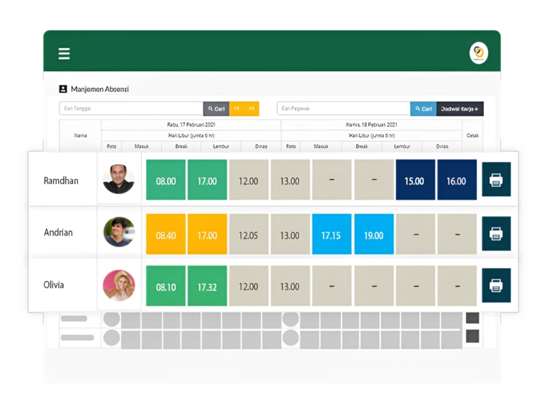Image resolution: width=544 pixels, height=393 pixels.
Task: Select Olivia's avatar photo
Action: click(118, 285)
